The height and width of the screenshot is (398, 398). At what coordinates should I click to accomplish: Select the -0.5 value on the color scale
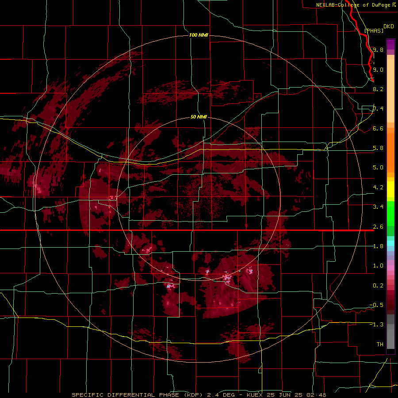click(x=376, y=305)
